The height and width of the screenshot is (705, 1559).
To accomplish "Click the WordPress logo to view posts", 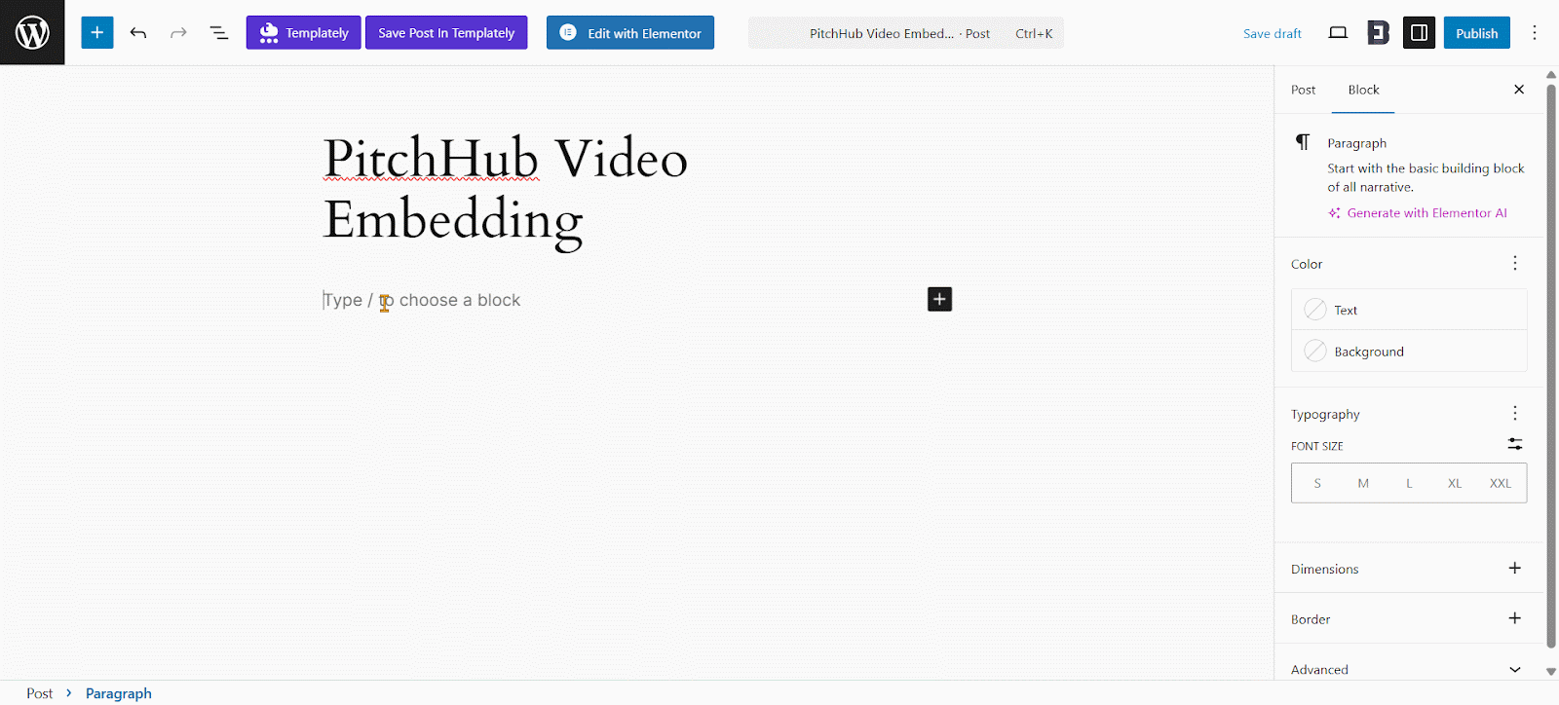I will [32, 32].
